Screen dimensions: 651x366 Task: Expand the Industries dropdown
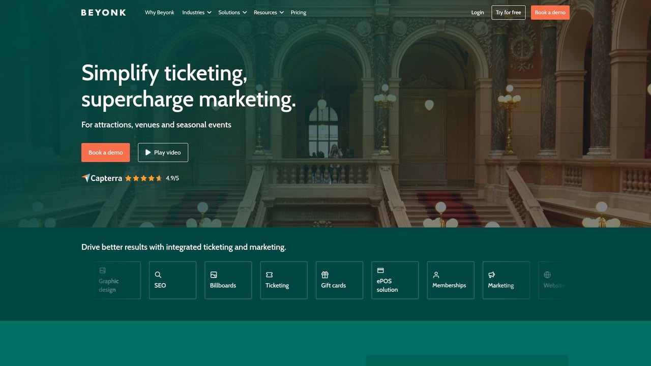point(196,12)
